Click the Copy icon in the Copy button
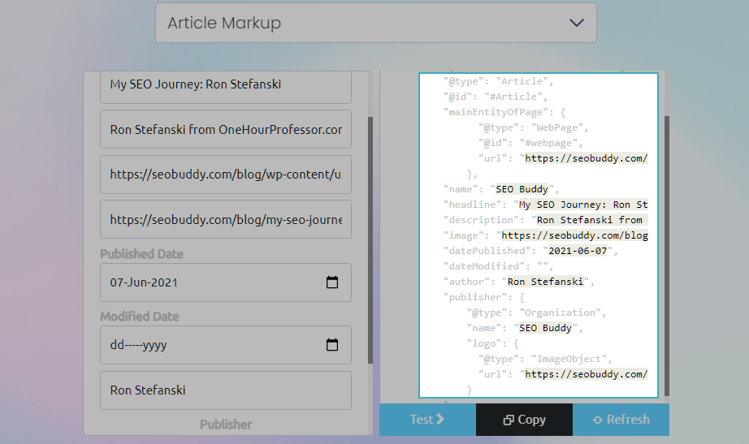The image size is (749, 444). [509, 420]
